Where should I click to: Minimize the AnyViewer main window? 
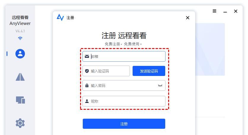tap(225, 12)
